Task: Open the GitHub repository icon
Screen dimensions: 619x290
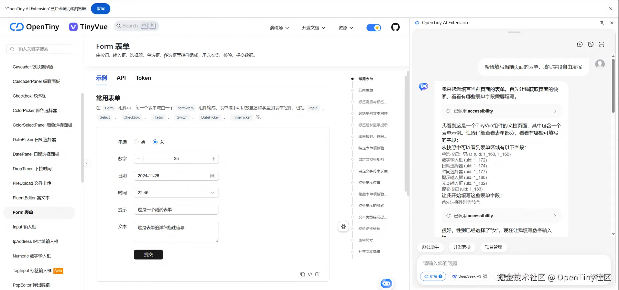Action: 395,27
